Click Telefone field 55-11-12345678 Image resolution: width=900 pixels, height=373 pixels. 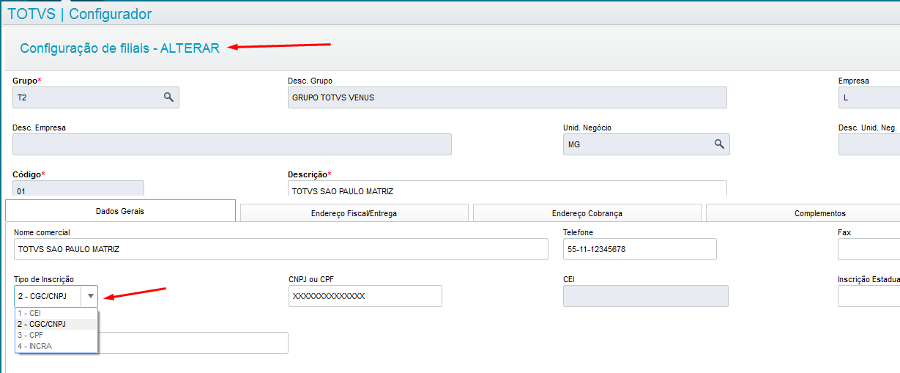coord(640,249)
